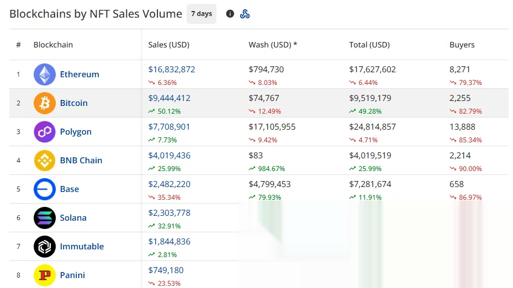Sort by Buyers column header

[462, 45]
